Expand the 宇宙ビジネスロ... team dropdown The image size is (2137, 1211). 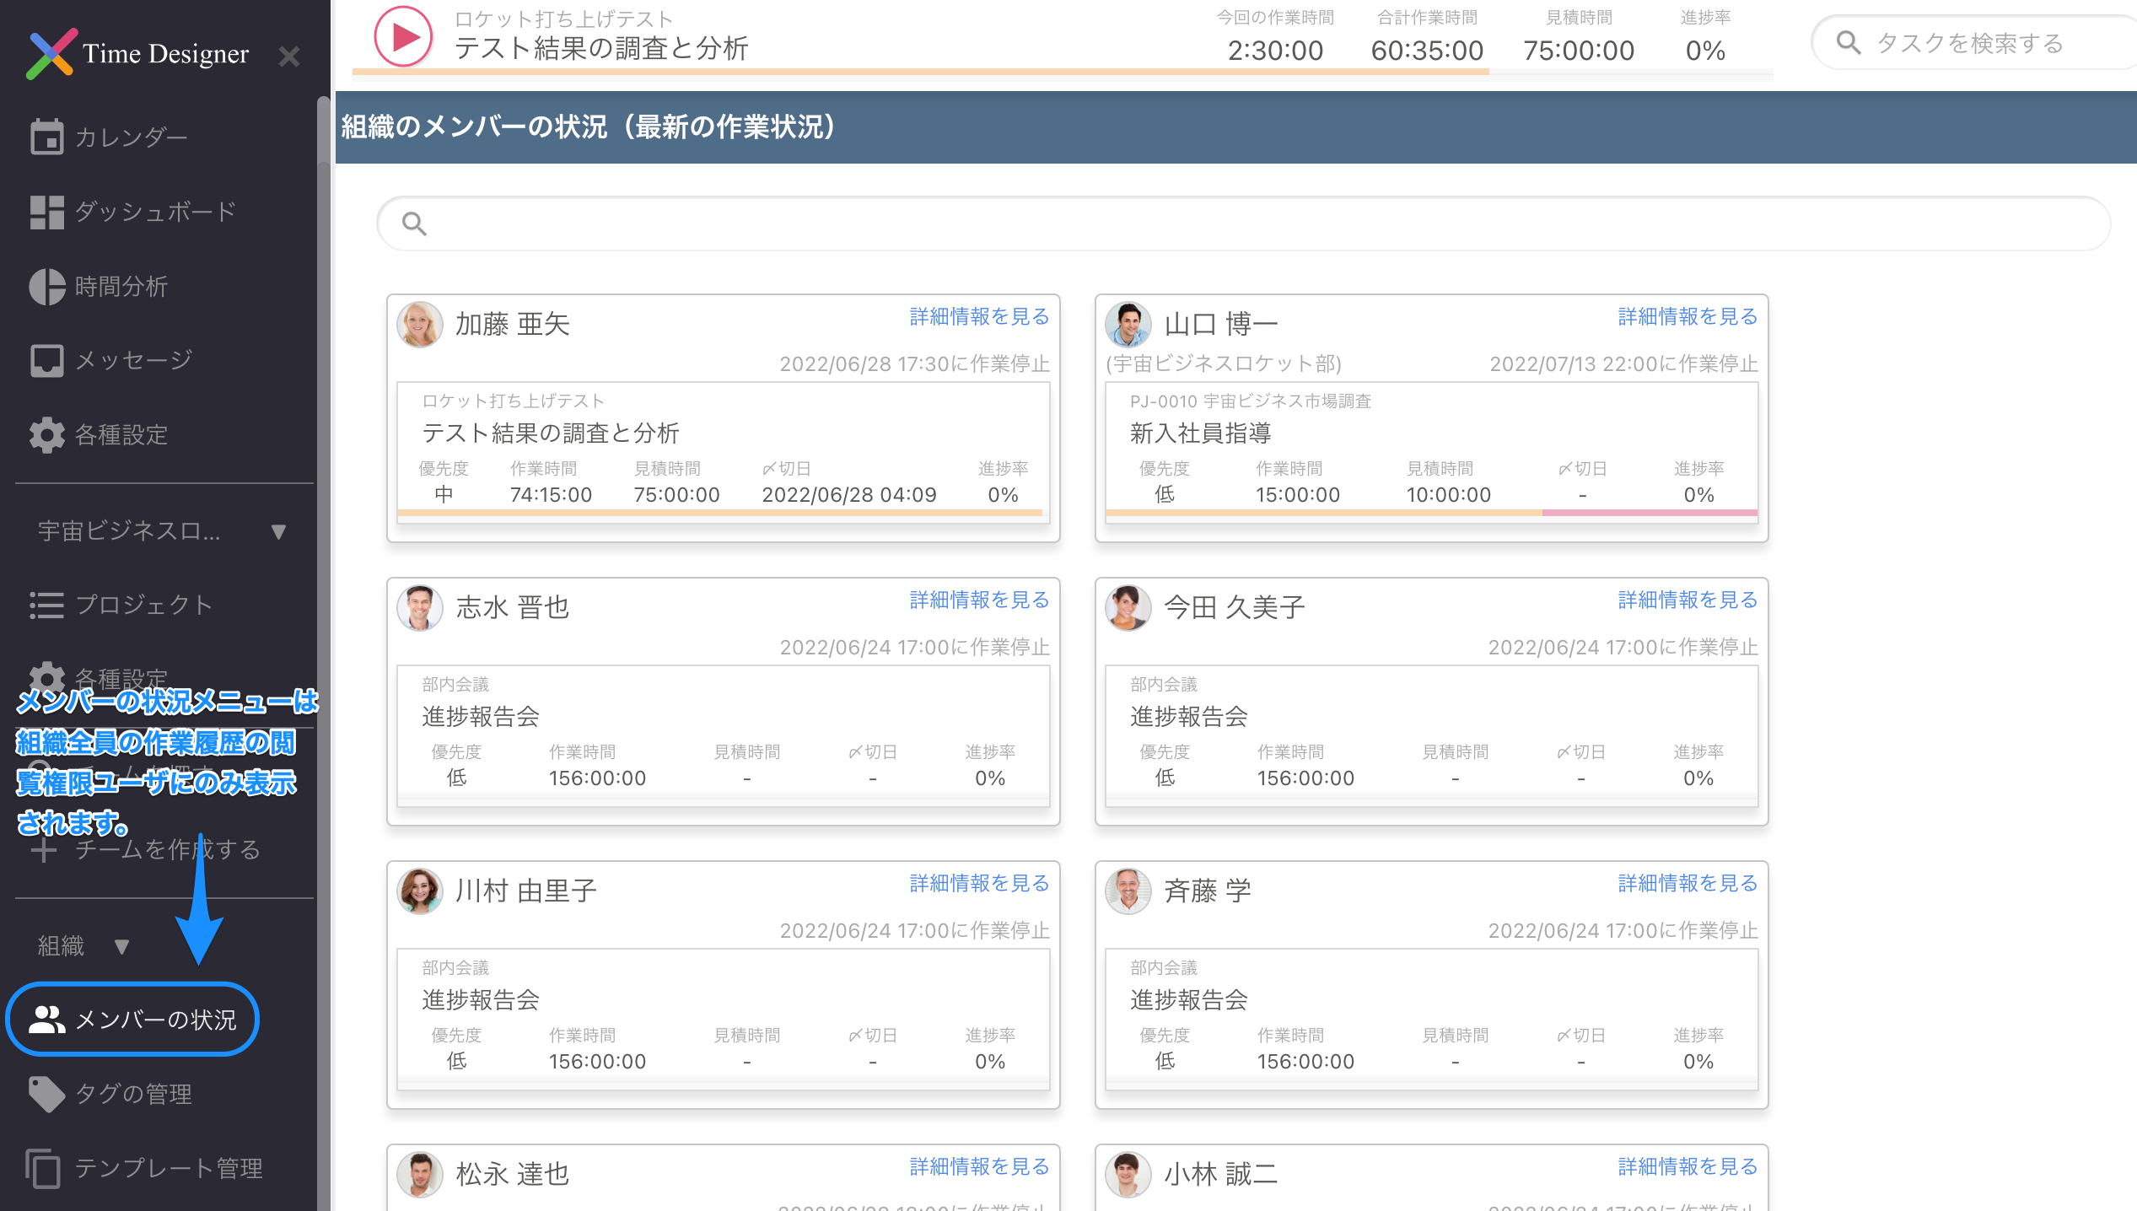(x=278, y=531)
